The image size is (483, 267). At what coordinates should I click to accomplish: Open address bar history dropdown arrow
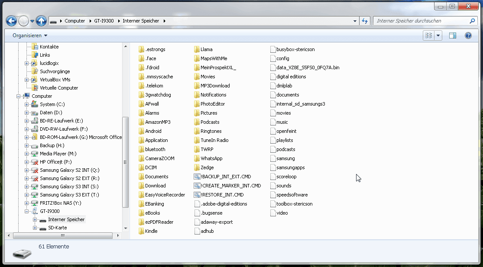tap(355, 21)
